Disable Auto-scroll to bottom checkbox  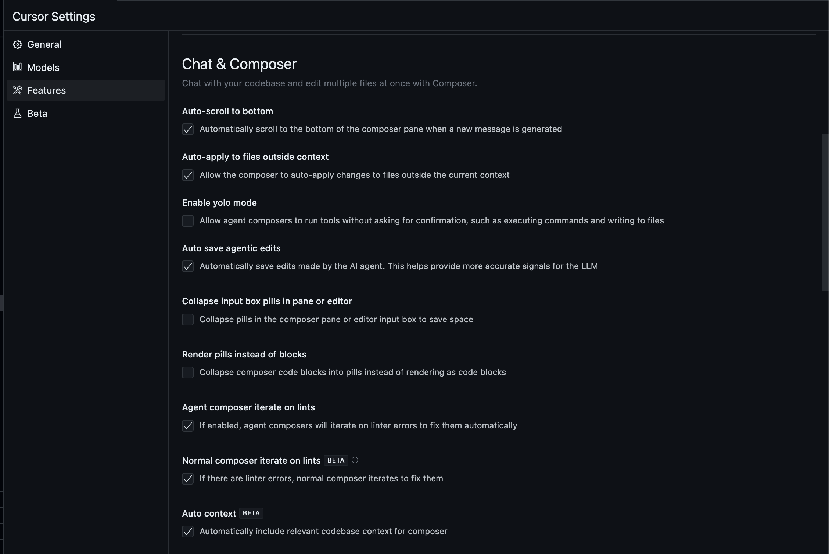pos(188,129)
